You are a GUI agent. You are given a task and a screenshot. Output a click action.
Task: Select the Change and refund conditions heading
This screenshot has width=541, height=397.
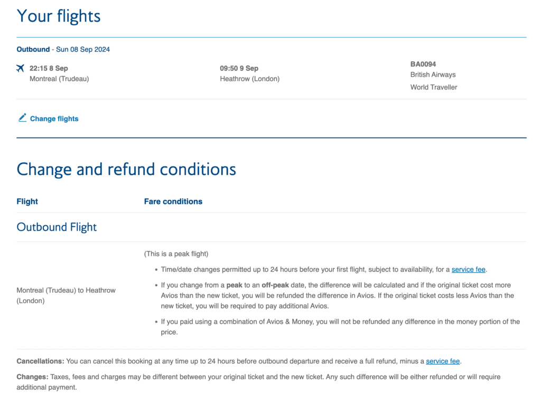coord(127,169)
